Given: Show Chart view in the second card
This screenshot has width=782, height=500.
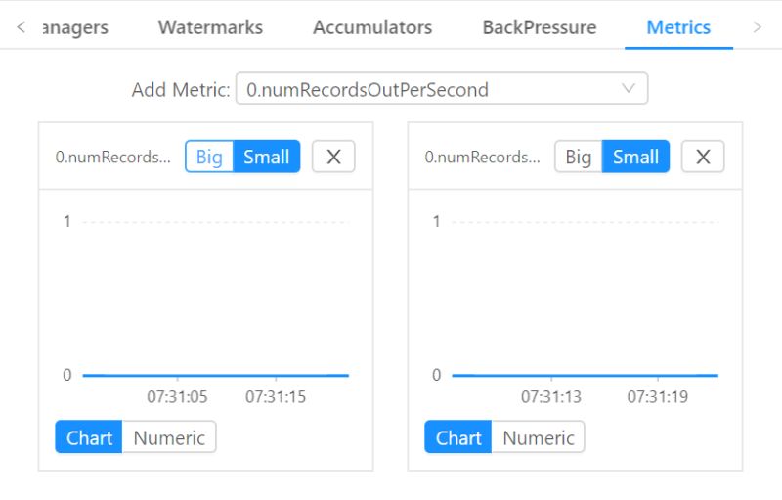Looking at the screenshot, I should point(458,437).
